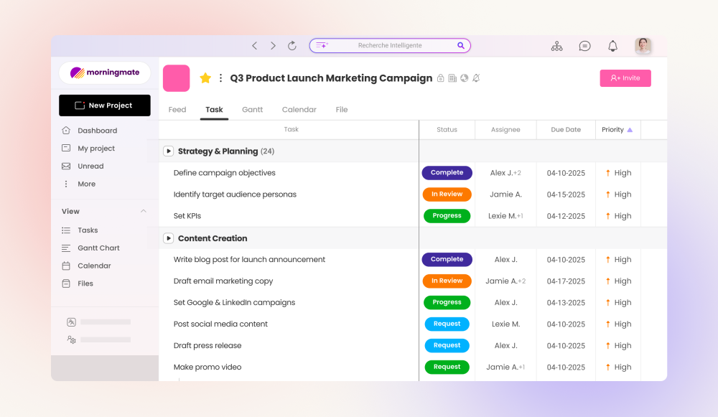The image size is (718, 417).
Task: Click the New Project button
Action: [x=105, y=106]
